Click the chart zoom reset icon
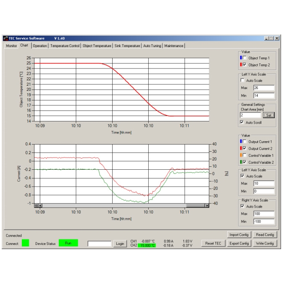 click(36, 205)
